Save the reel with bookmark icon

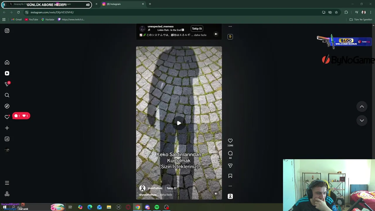coord(230,176)
